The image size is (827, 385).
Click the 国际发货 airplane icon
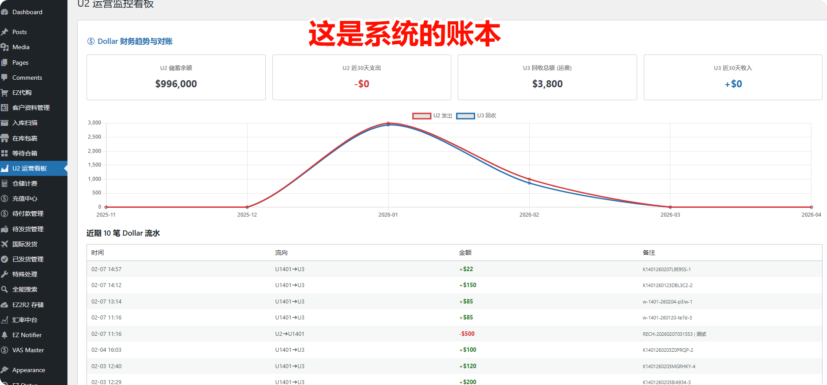[5, 244]
